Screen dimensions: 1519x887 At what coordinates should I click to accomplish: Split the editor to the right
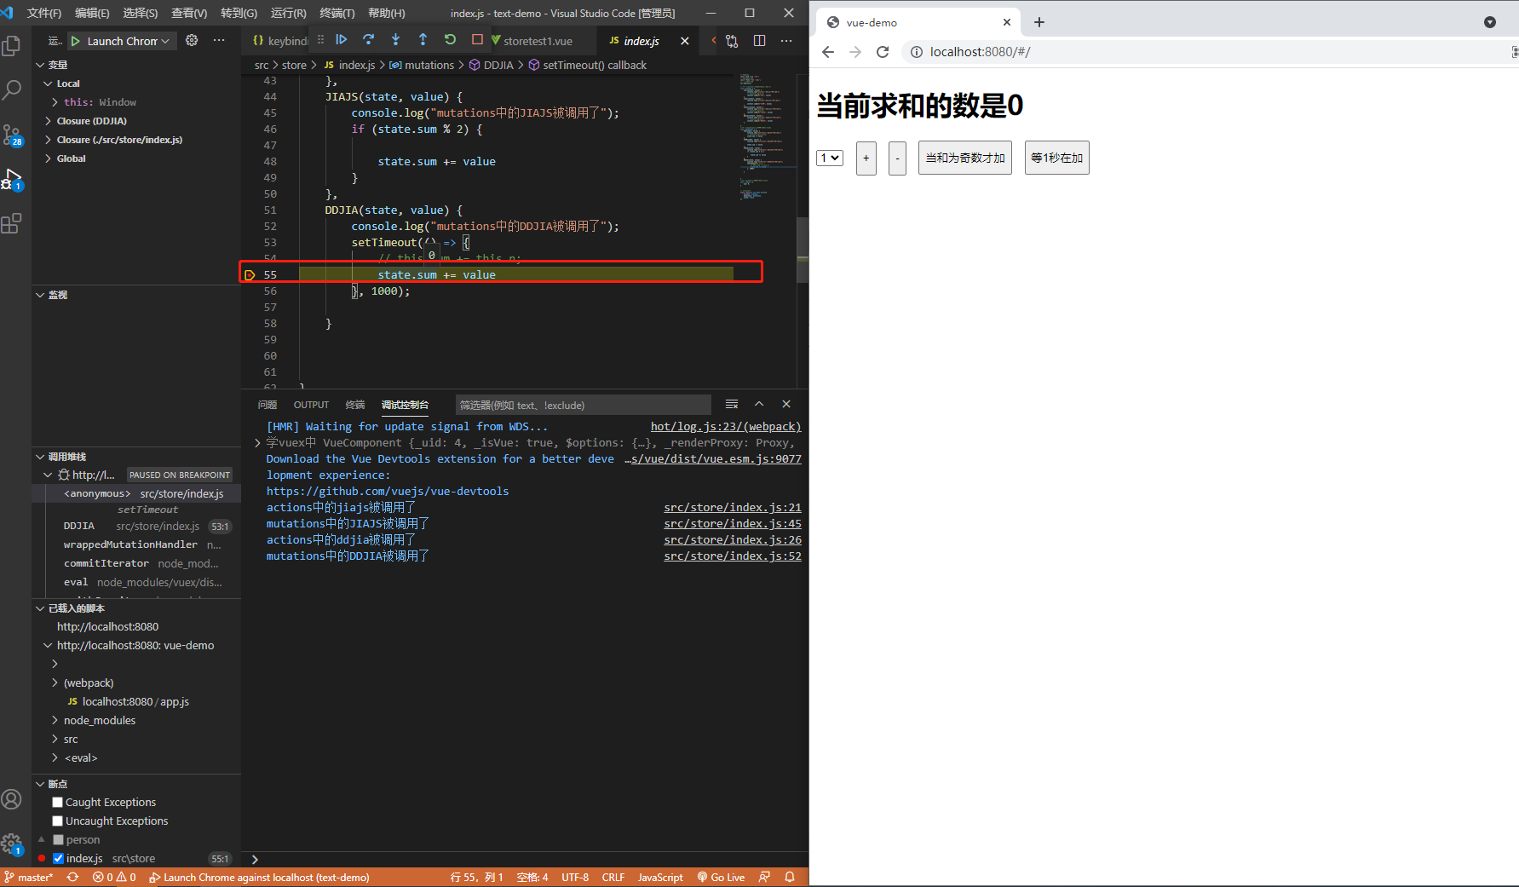(x=759, y=40)
